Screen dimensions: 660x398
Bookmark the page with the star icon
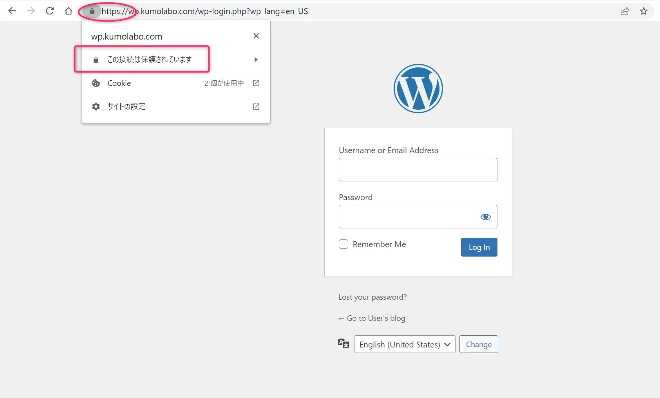tap(644, 11)
